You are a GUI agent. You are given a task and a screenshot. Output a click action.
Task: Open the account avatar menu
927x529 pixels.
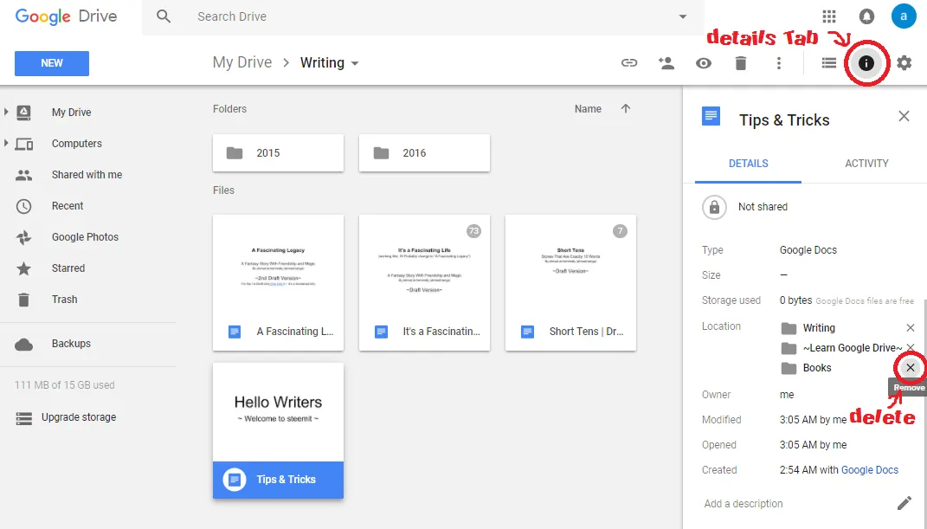[904, 16]
